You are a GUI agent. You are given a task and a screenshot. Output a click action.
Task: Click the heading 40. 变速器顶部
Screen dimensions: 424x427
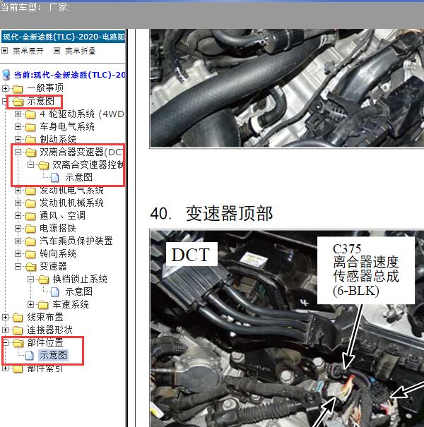pos(211,213)
